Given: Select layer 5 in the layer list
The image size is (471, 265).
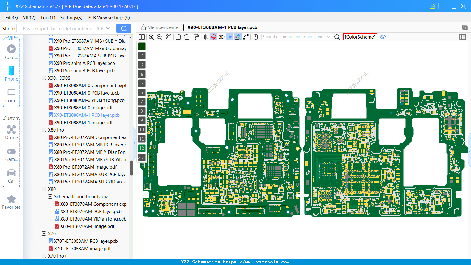Looking at the screenshot, I should (x=141, y=83).
